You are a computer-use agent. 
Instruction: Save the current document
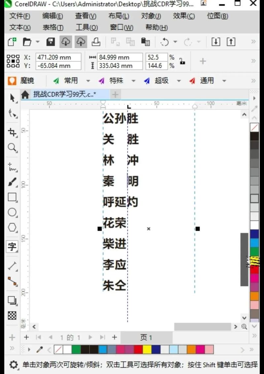point(50,42)
